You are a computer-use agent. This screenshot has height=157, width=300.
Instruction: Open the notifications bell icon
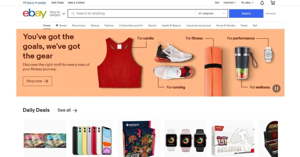pyautogui.click(x=262, y=3)
